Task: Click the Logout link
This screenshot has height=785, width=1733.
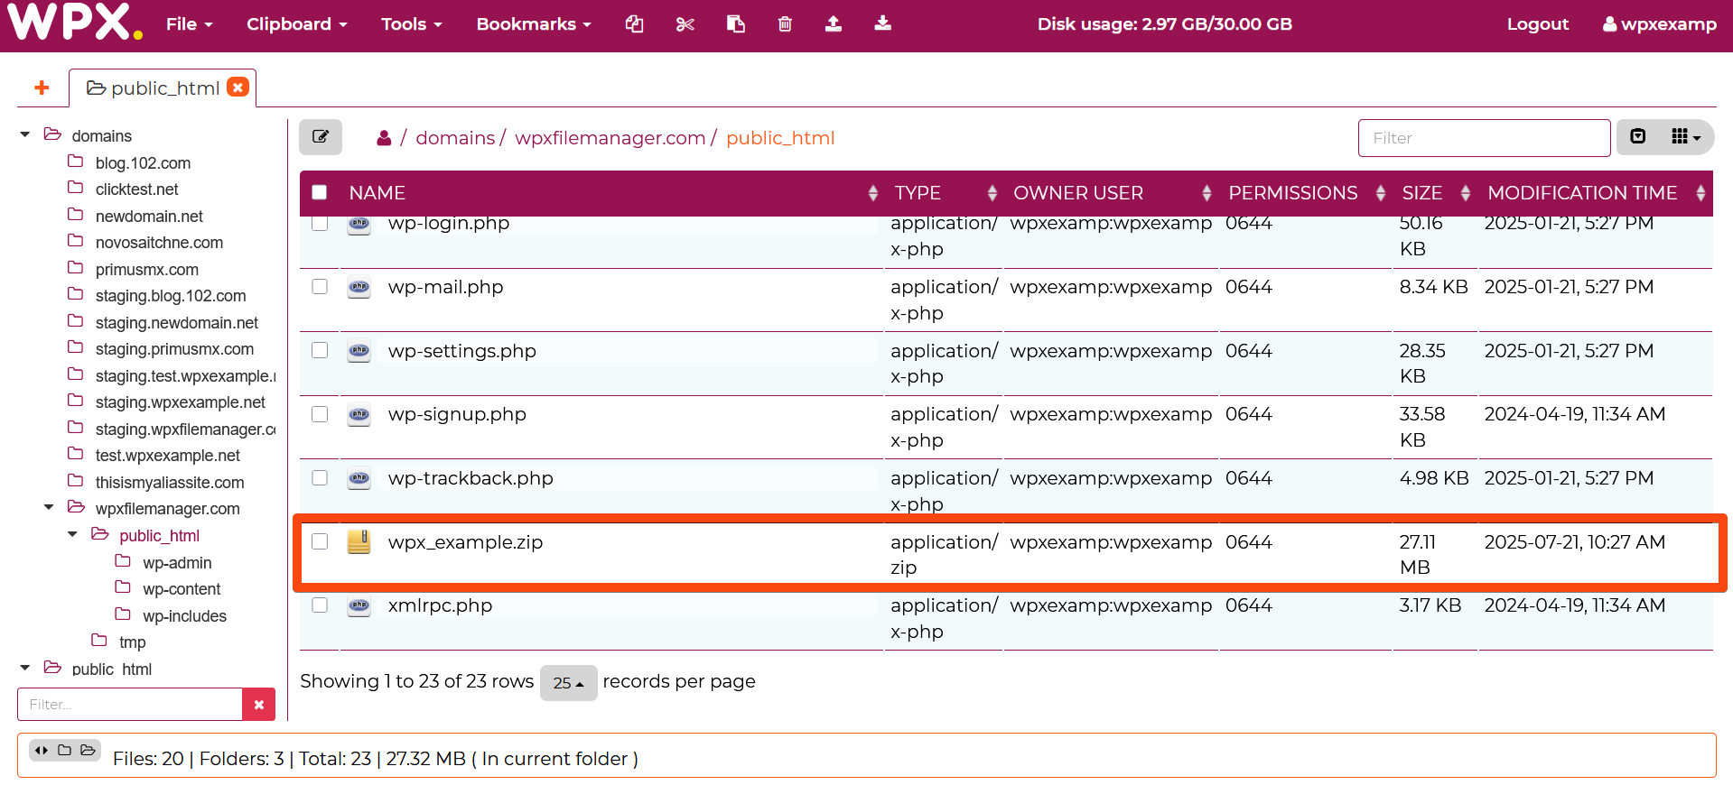Action: click(1538, 24)
